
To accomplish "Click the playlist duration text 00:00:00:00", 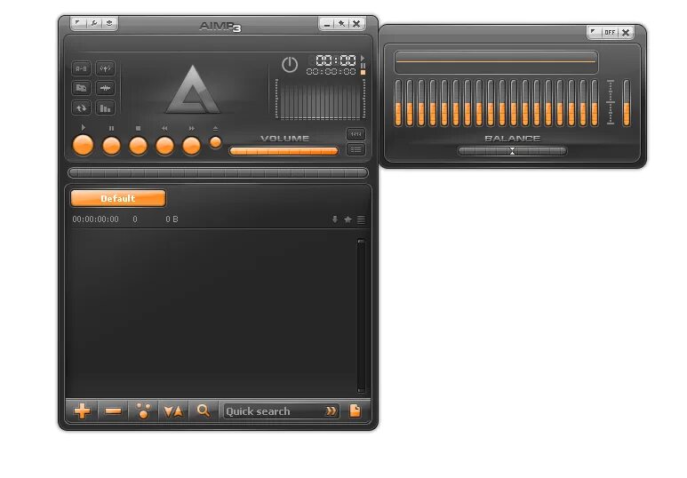I will [95, 219].
